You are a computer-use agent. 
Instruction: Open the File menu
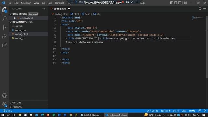[9, 3]
